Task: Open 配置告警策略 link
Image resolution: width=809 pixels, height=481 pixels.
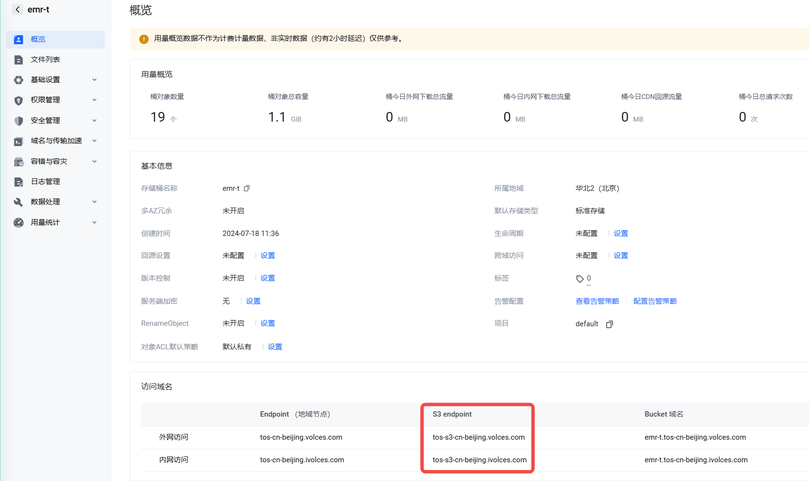Action: (655, 301)
